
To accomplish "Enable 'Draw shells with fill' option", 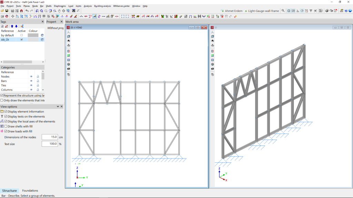I will tap(6, 126).
